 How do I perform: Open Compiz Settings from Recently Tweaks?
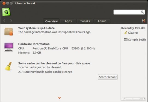[137, 39]
